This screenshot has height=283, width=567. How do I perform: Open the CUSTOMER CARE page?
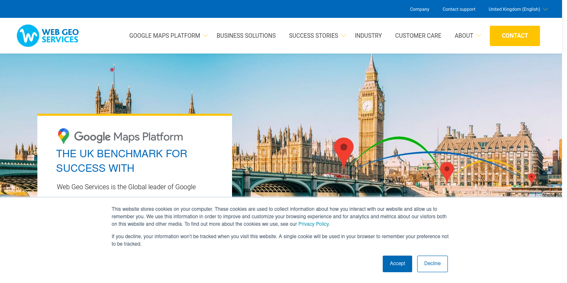(418, 36)
